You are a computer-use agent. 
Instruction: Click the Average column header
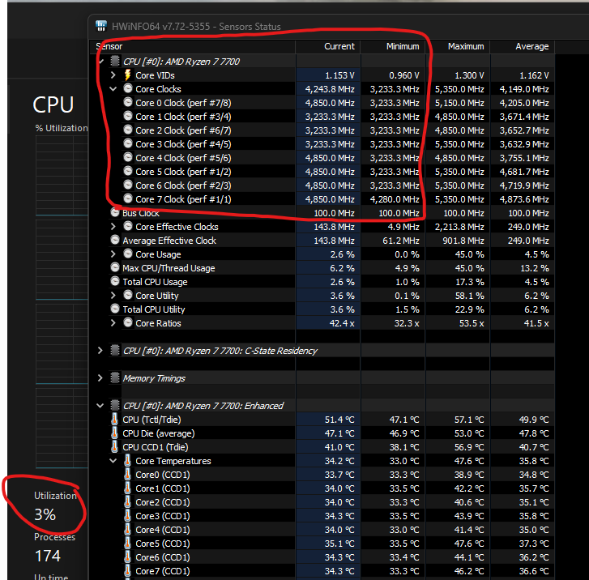point(523,46)
